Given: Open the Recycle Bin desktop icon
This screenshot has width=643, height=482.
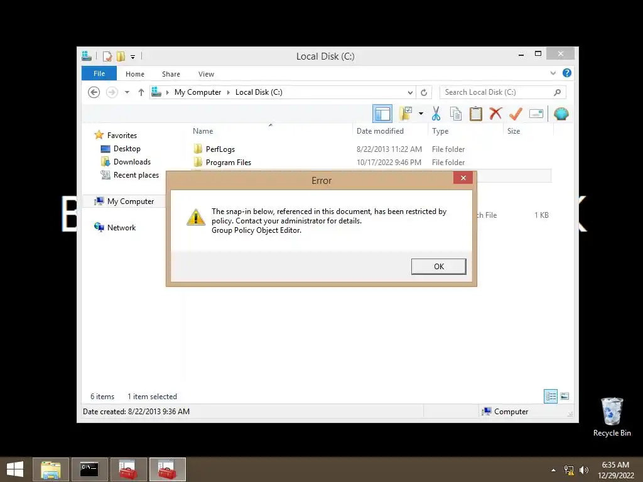Looking at the screenshot, I should click(x=612, y=417).
